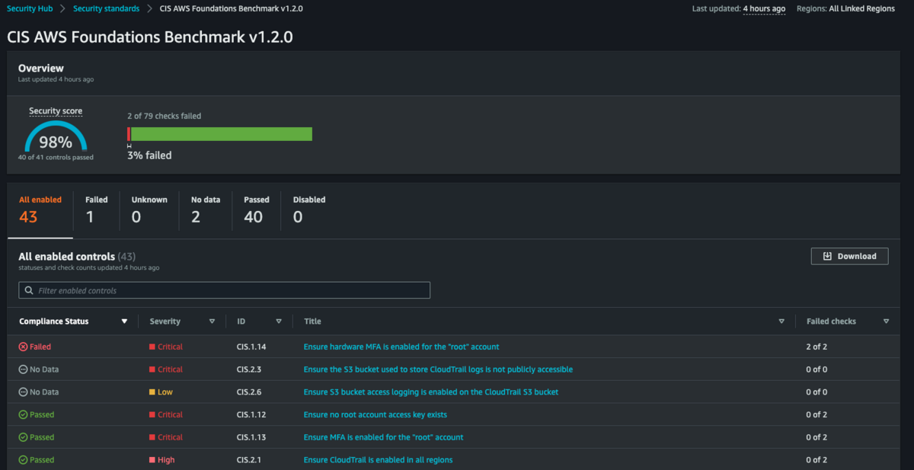This screenshot has width=914, height=470.
Task: Switch to the Failed tab
Action: click(x=96, y=209)
